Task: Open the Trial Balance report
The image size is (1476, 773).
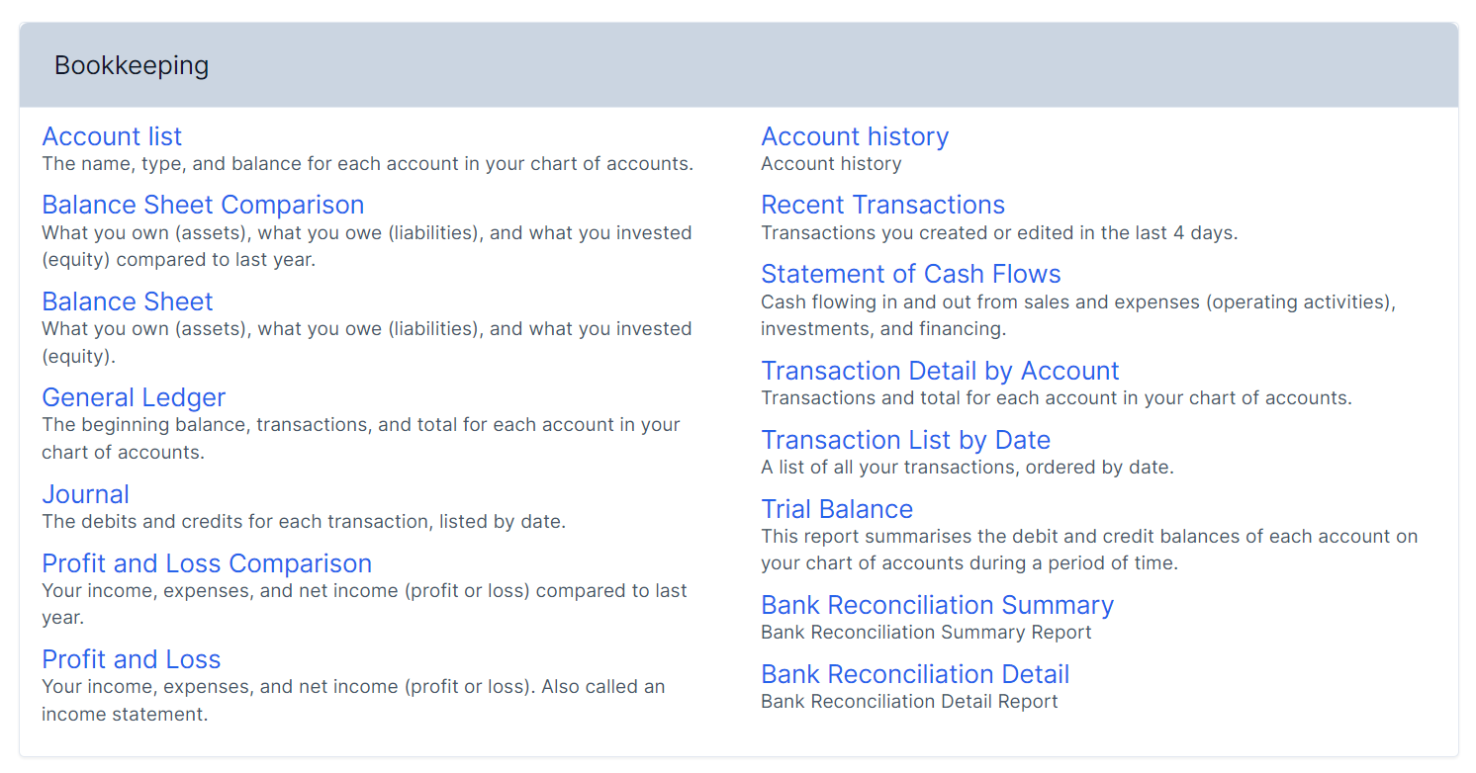Action: (x=837, y=509)
